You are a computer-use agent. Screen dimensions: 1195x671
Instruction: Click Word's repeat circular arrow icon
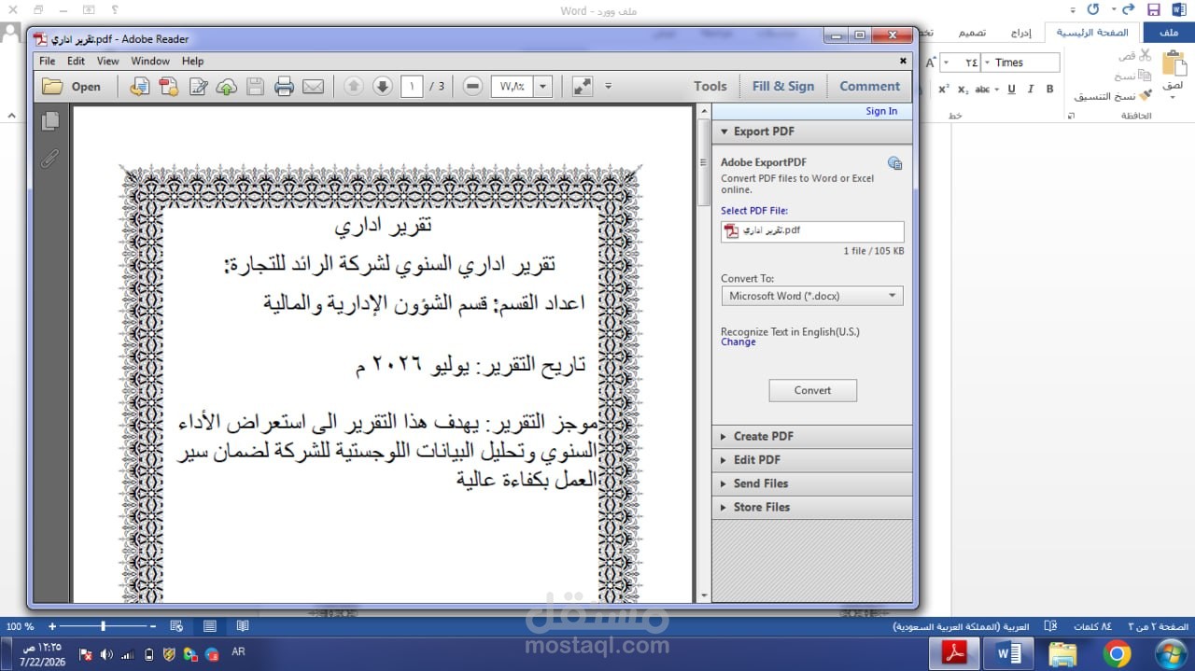[1092, 9]
